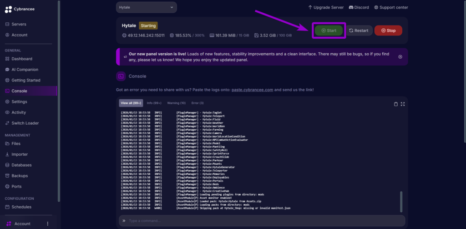
Task: Open paste.cybrancee.com link
Action: [252, 90]
